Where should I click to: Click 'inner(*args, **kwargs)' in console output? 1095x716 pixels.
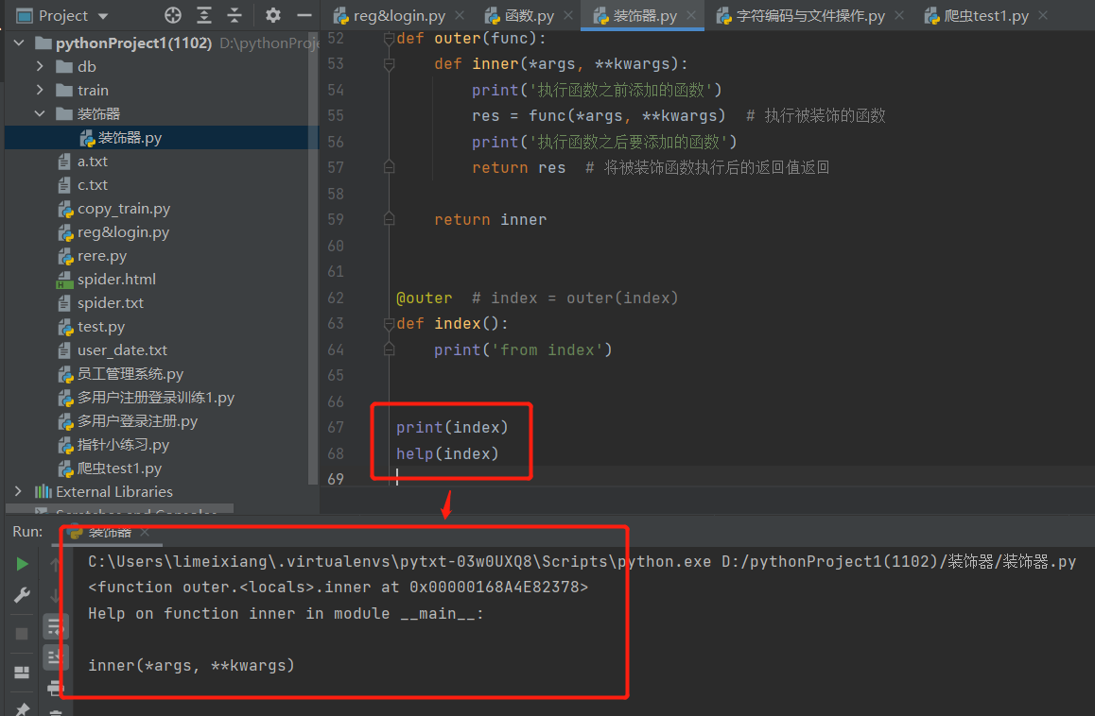pyautogui.click(x=191, y=666)
